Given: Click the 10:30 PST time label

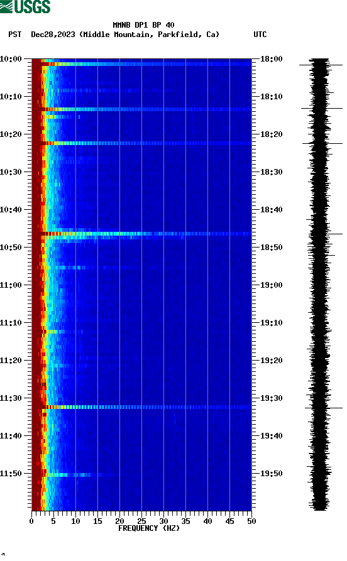Looking at the screenshot, I should (x=11, y=172).
